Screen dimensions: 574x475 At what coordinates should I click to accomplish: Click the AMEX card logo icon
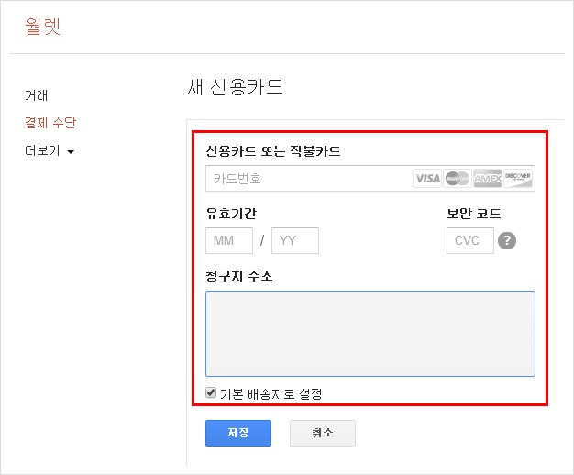(488, 178)
